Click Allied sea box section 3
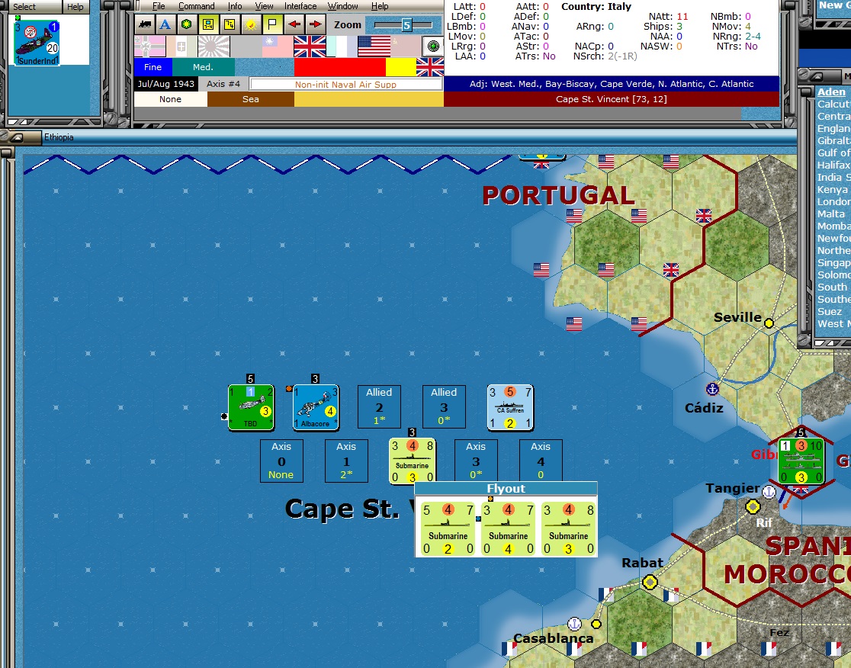Viewport: 851px width, 668px height. point(444,407)
